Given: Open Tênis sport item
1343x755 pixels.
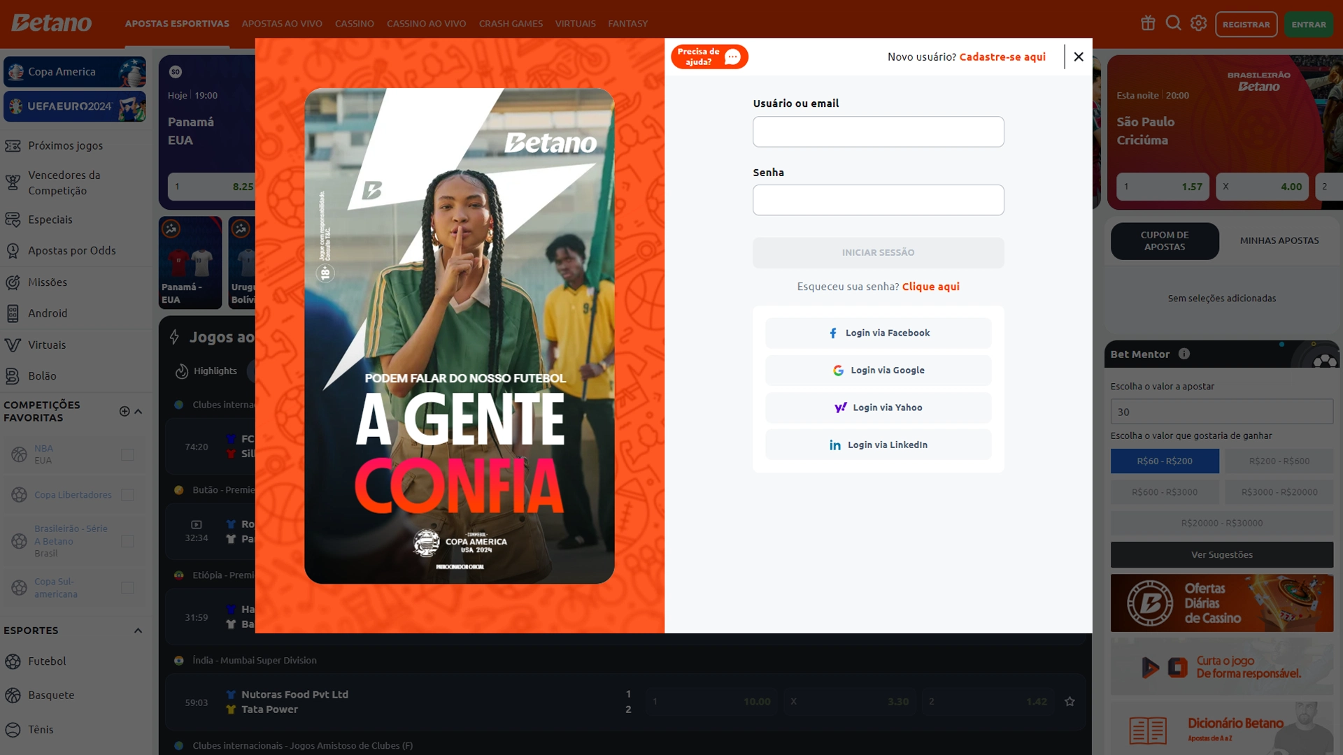Looking at the screenshot, I should pyautogui.click(x=76, y=729).
